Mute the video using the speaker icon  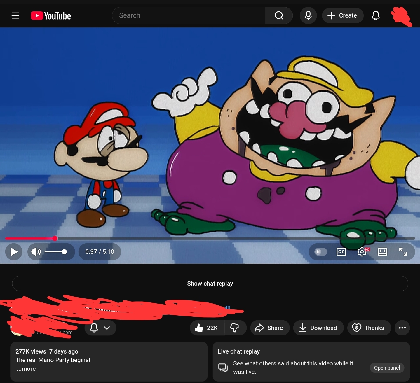(36, 252)
